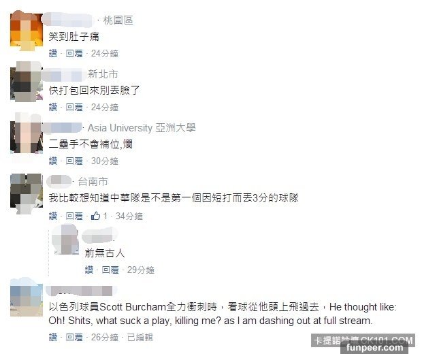Reply to the 快打包回來別丟臉了 comment

coord(74,107)
